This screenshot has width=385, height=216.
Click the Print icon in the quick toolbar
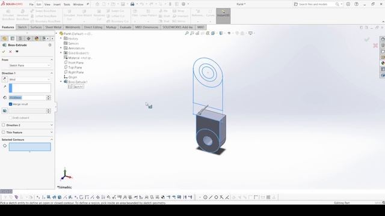pyautogui.click(x=132, y=4)
